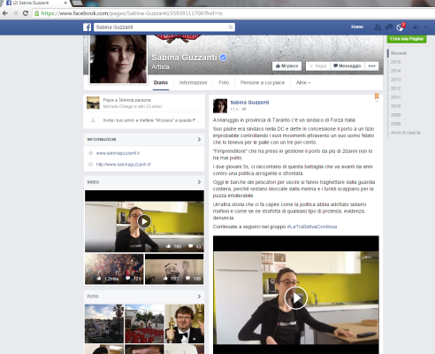Open the palm tree sky photo thumbnail

(104, 324)
